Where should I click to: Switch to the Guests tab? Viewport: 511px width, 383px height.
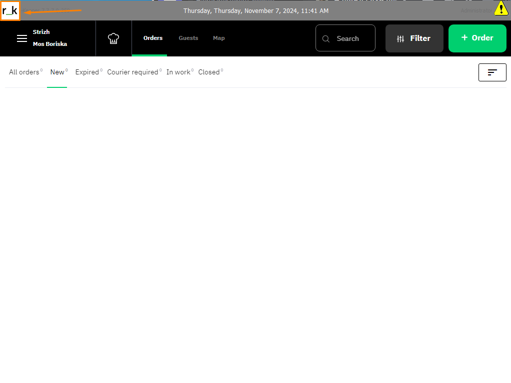(188, 38)
